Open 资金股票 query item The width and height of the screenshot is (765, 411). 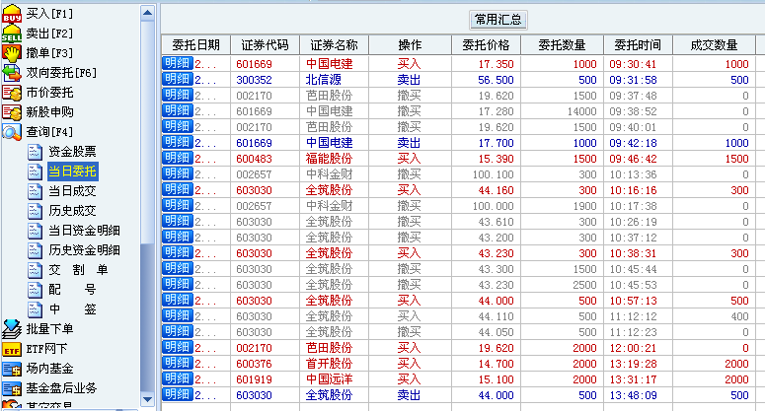[72, 152]
